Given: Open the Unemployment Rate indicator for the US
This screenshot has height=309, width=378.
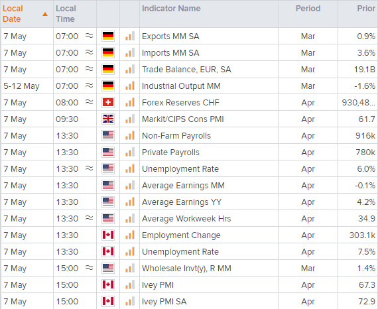Looking at the screenshot, I should pos(180,168).
